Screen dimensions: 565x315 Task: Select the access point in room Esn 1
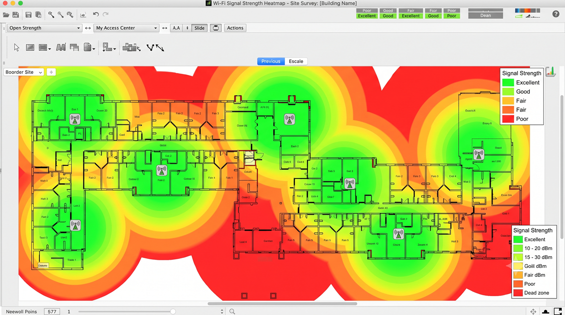coord(75,119)
